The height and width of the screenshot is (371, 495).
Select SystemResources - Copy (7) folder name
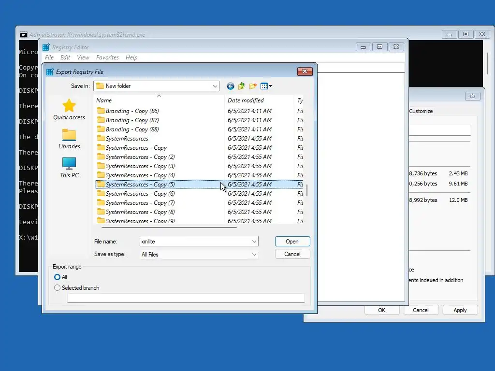pyautogui.click(x=140, y=202)
